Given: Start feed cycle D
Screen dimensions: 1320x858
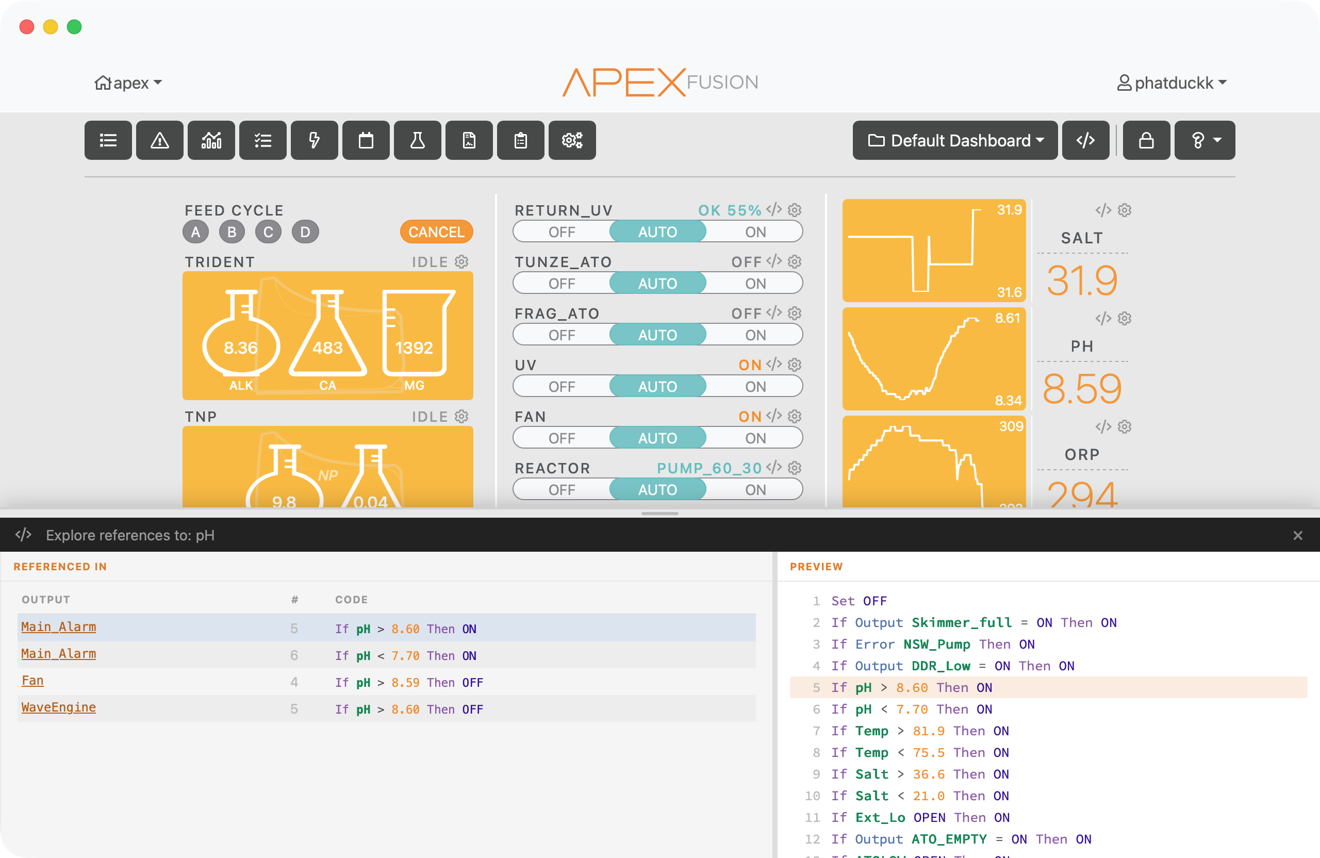Looking at the screenshot, I should 305,232.
